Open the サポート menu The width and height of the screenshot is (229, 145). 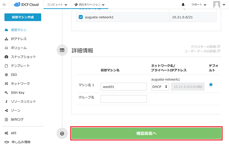(199, 5)
